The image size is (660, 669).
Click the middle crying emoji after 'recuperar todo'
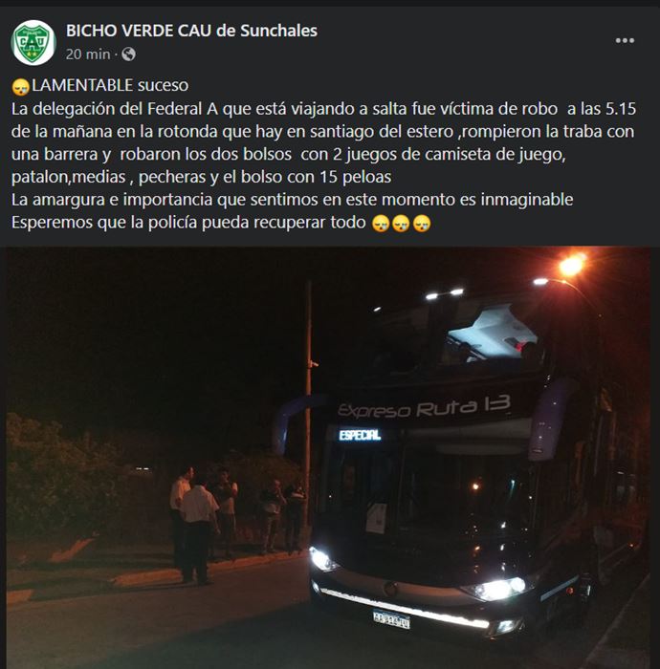[401, 223]
